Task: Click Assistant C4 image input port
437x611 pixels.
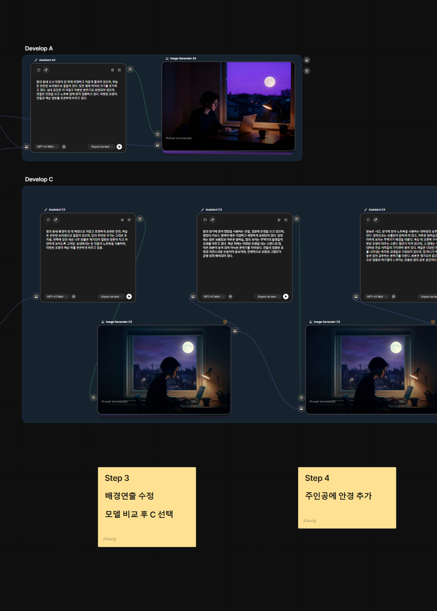Action: (x=356, y=296)
